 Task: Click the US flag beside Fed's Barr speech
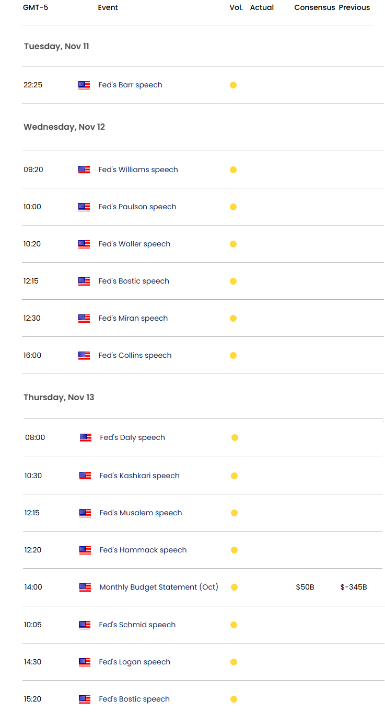tap(84, 85)
